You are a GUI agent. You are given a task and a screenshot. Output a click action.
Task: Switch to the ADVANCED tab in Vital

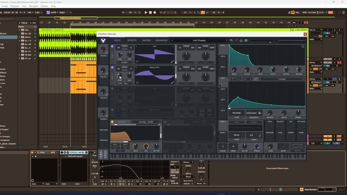tap(161, 41)
